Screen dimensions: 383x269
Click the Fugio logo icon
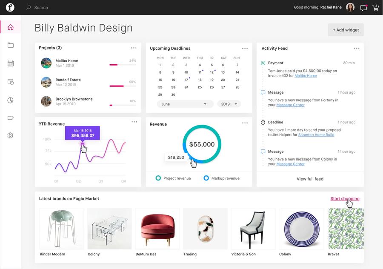coord(10,7)
